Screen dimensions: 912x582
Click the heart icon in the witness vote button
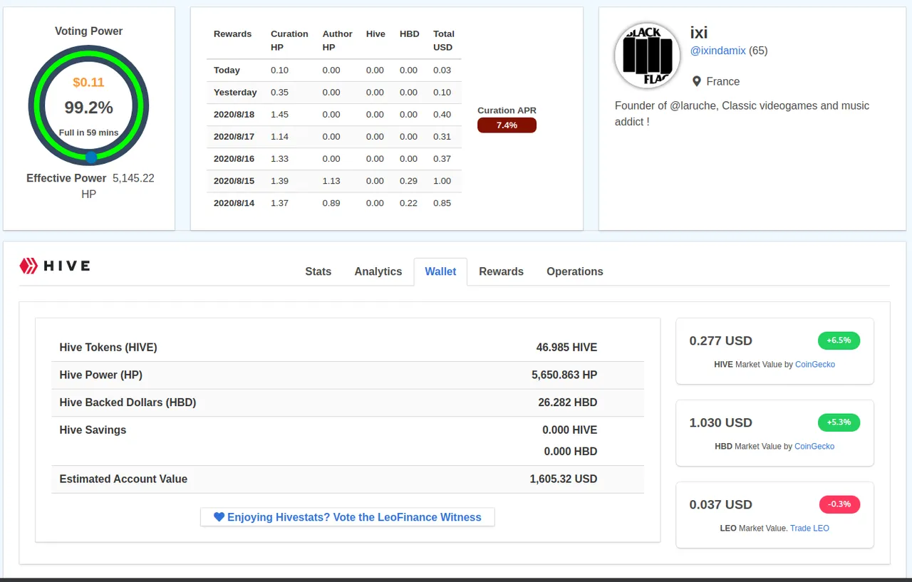click(219, 517)
